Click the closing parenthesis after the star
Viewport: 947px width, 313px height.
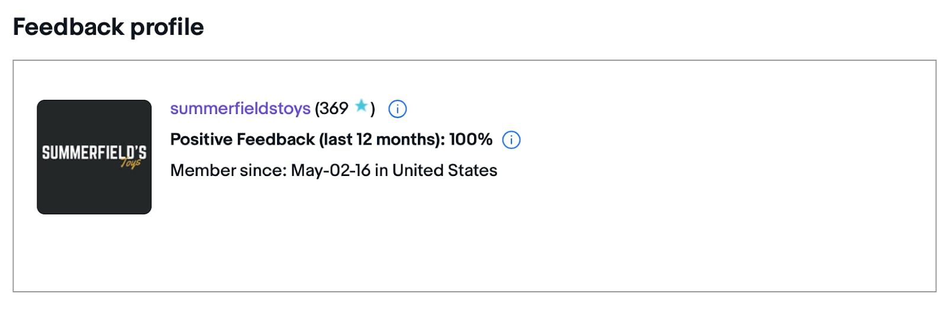(x=372, y=109)
